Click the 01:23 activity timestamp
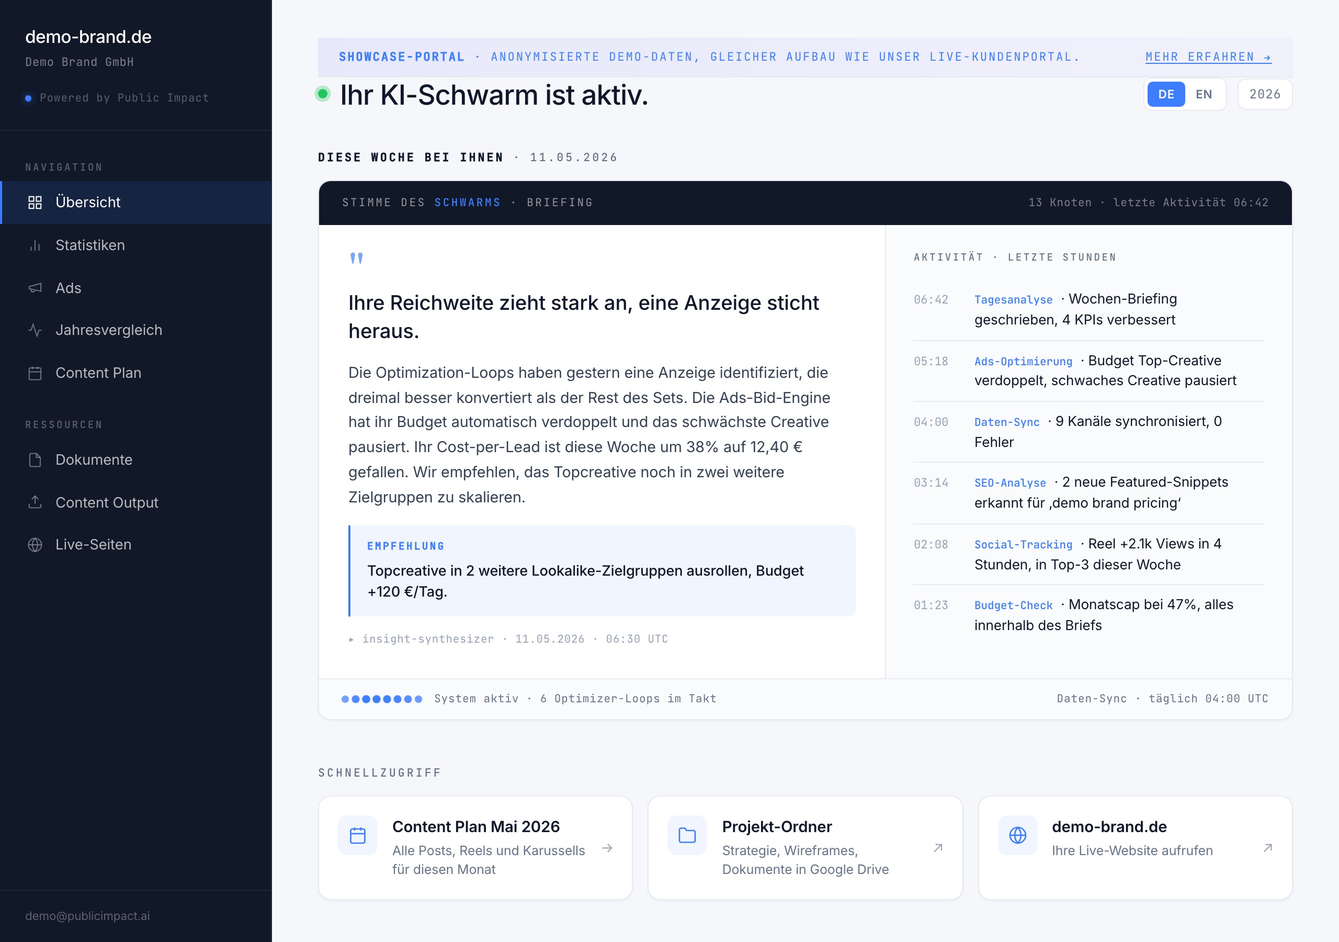Screen dimensions: 1339x942 point(931,606)
